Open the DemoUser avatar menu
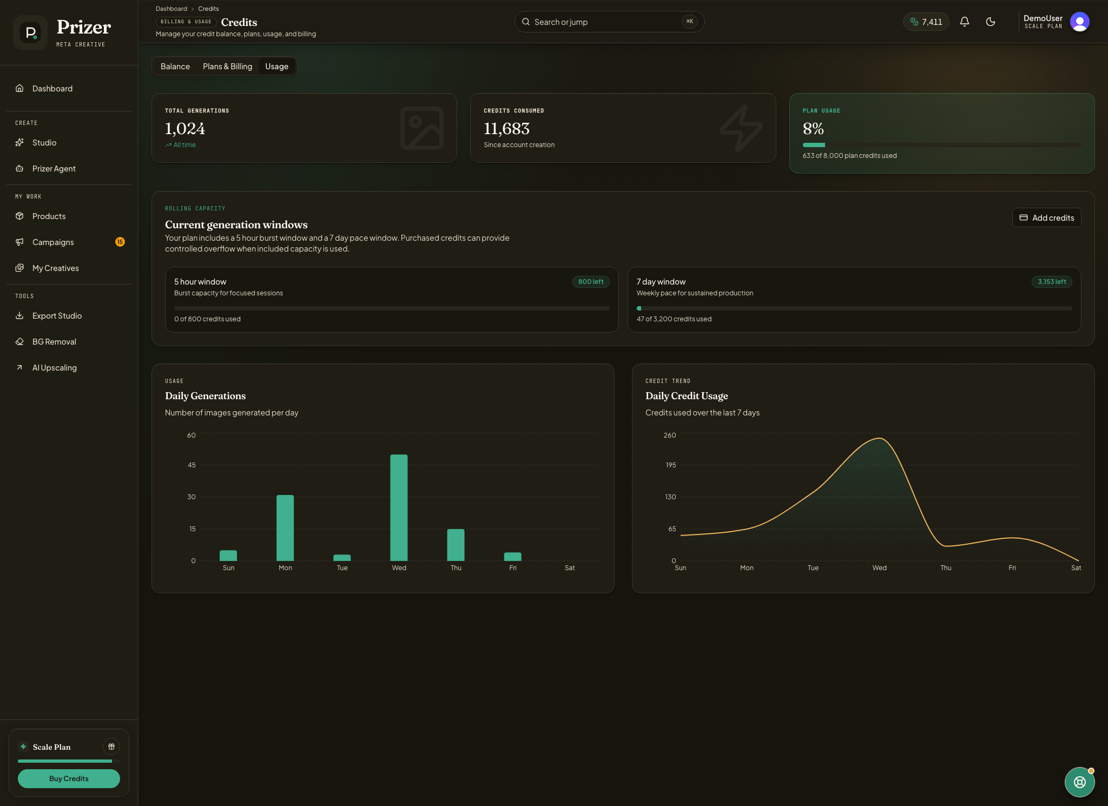The image size is (1108, 806). coord(1080,22)
